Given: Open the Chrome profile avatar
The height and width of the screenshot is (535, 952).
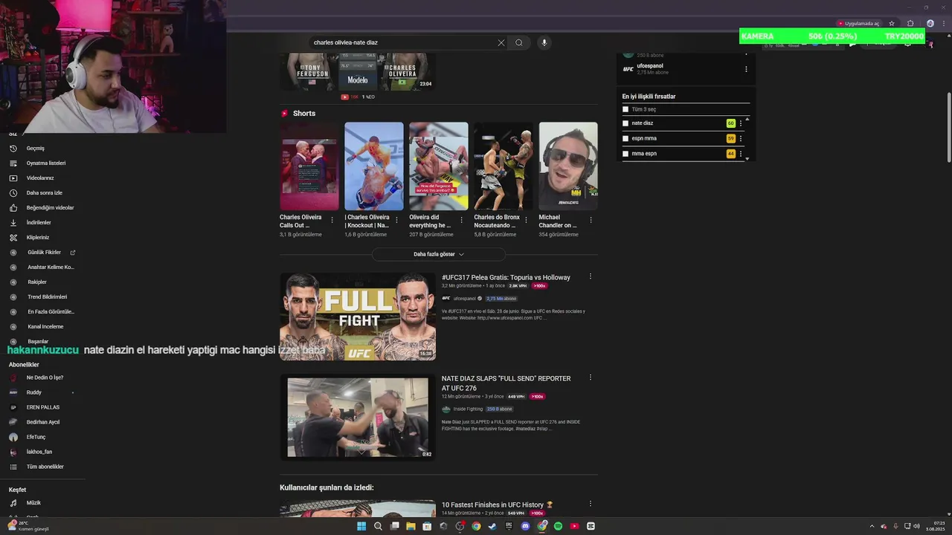Looking at the screenshot, I should [x=930, y=23].
